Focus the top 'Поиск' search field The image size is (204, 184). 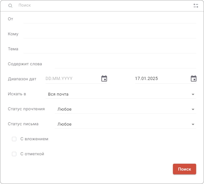tap(104, 6)
